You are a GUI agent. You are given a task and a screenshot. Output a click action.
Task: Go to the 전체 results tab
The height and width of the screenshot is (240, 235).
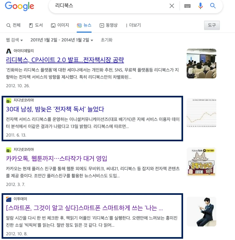(x=13, y=25)
